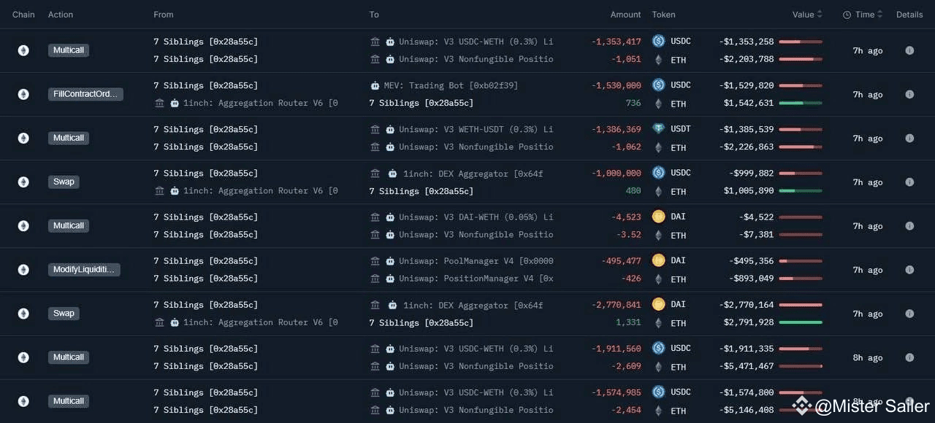Click the Multicall badge in the -4,523 DAI row

tap(69, 226)
